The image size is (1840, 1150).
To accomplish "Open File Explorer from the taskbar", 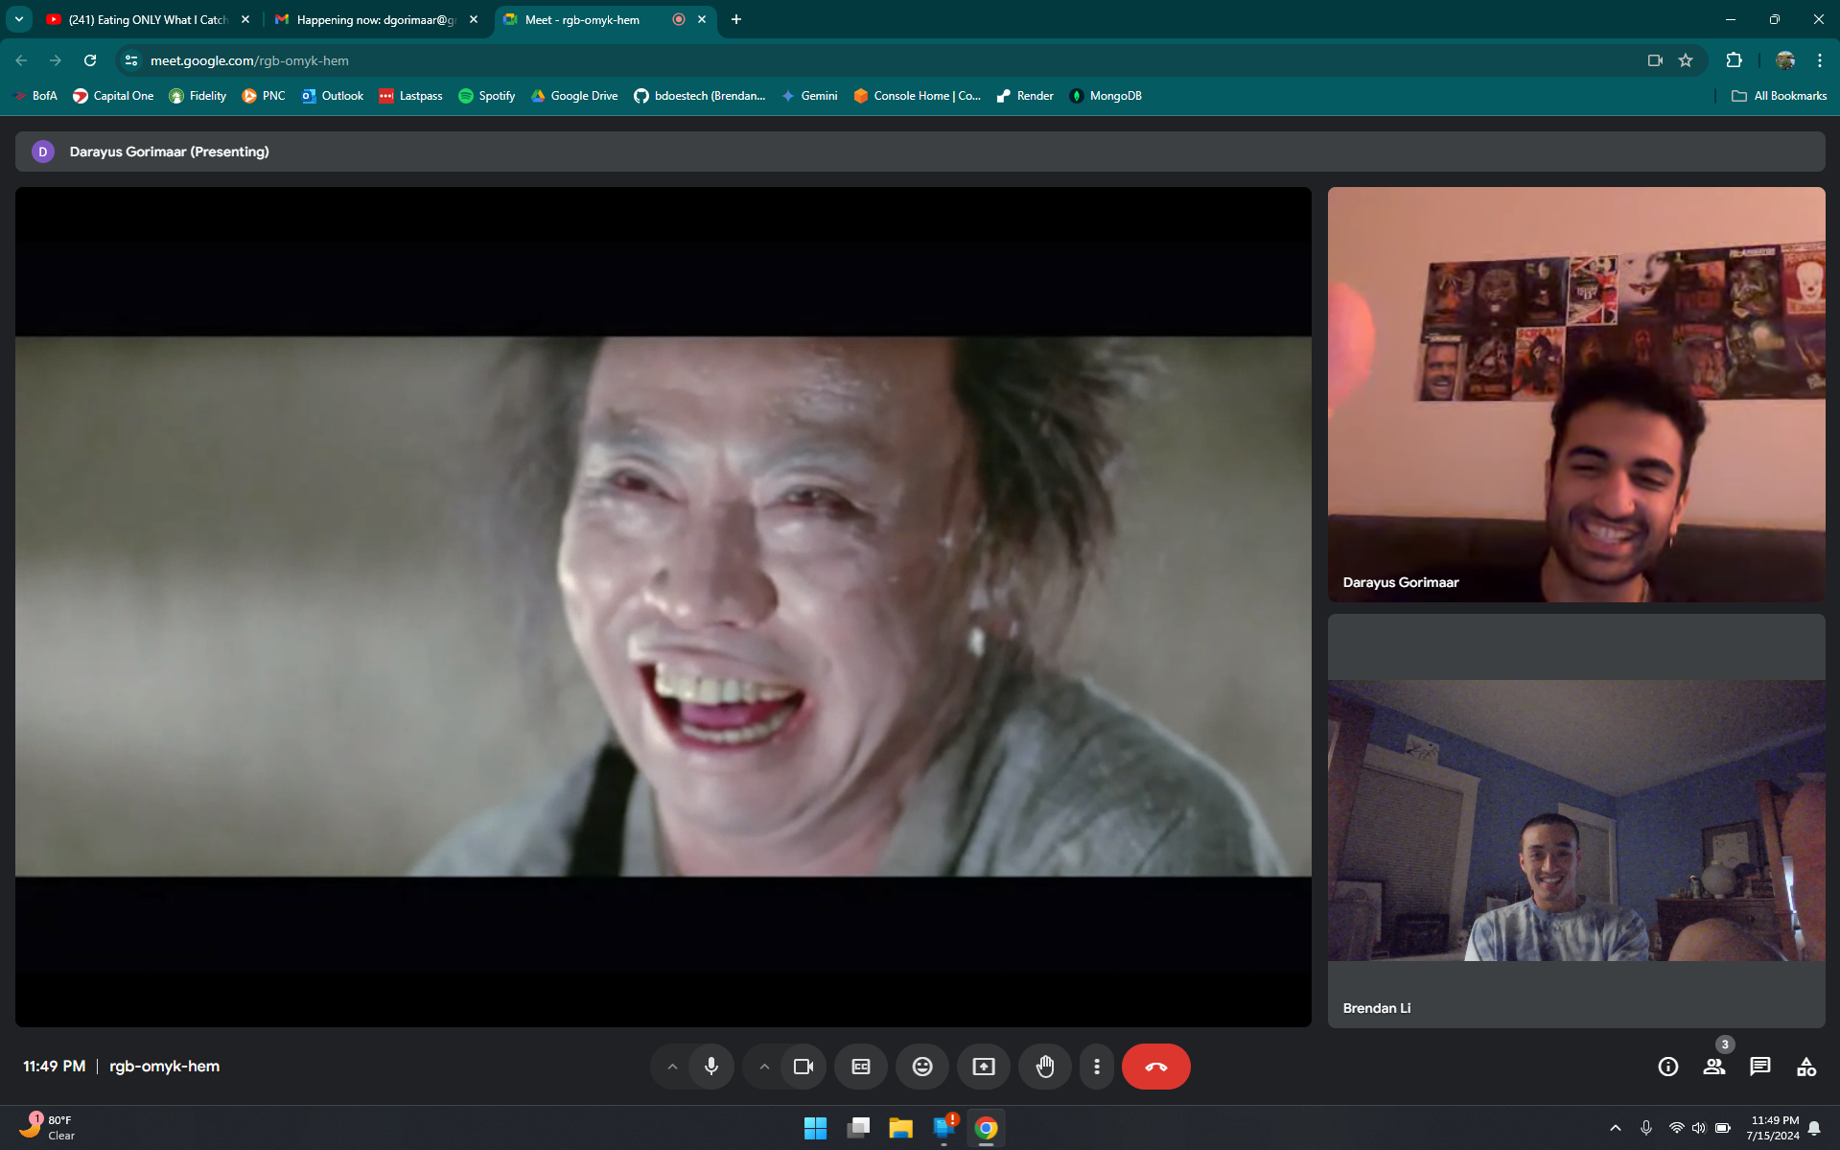I will (x=900, y=1128).
